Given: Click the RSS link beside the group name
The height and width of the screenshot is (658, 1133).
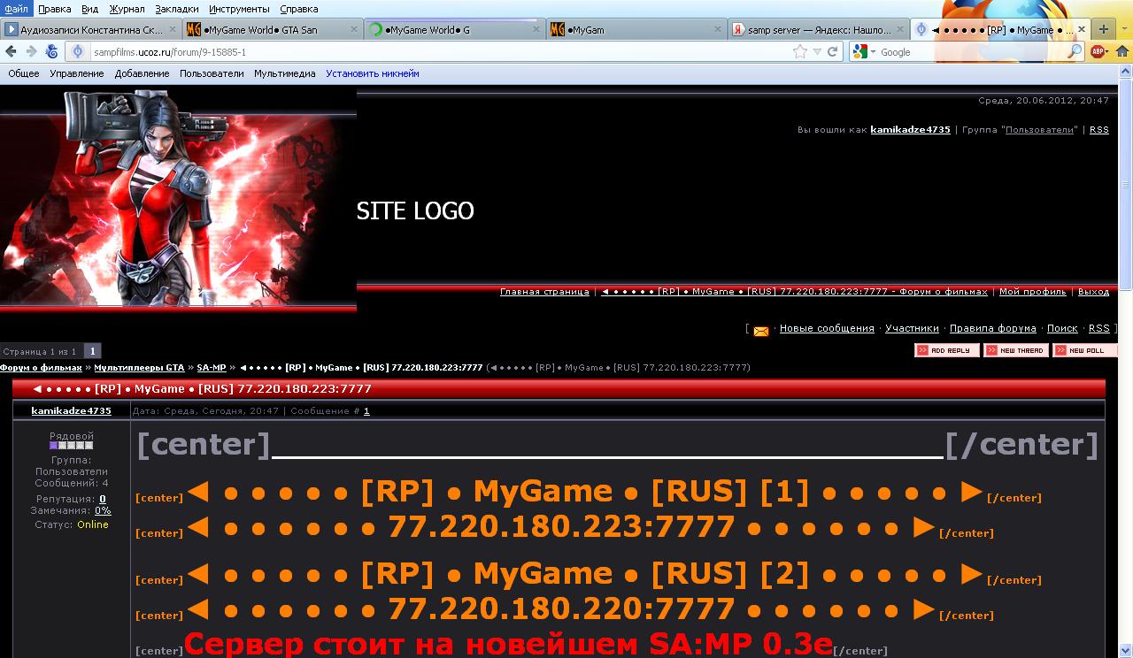Looking at the screenshot, I should (1098, 130).
